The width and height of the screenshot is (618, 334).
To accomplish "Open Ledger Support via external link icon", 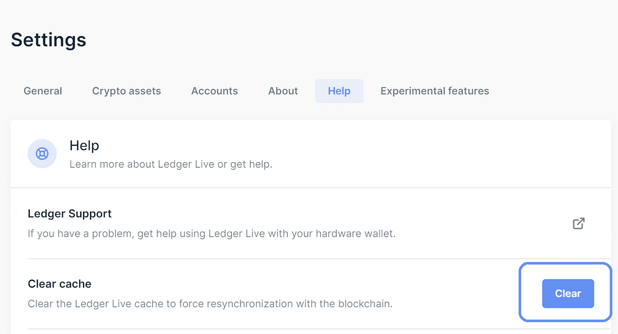I will click(x=578, y=223).
